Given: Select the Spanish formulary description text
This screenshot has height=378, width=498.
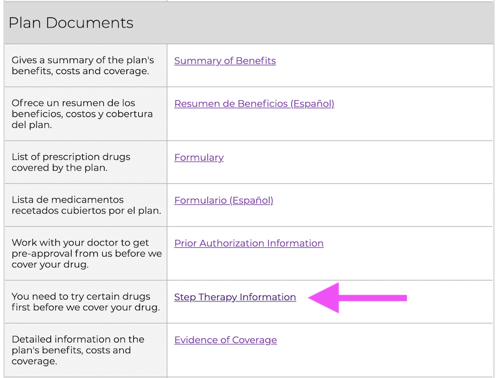Looking at the screenshot, I should [x=85, y=206].
